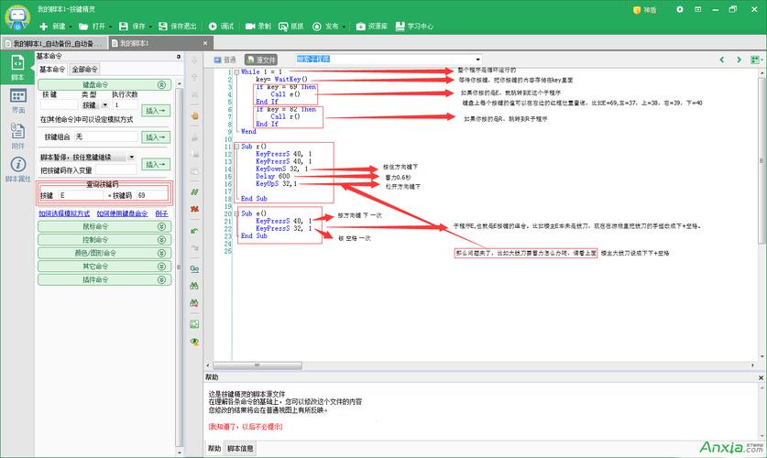Switch to the 脚本信息 bottom tab
This screenshot has width=767, height=458.
(240, 448)
